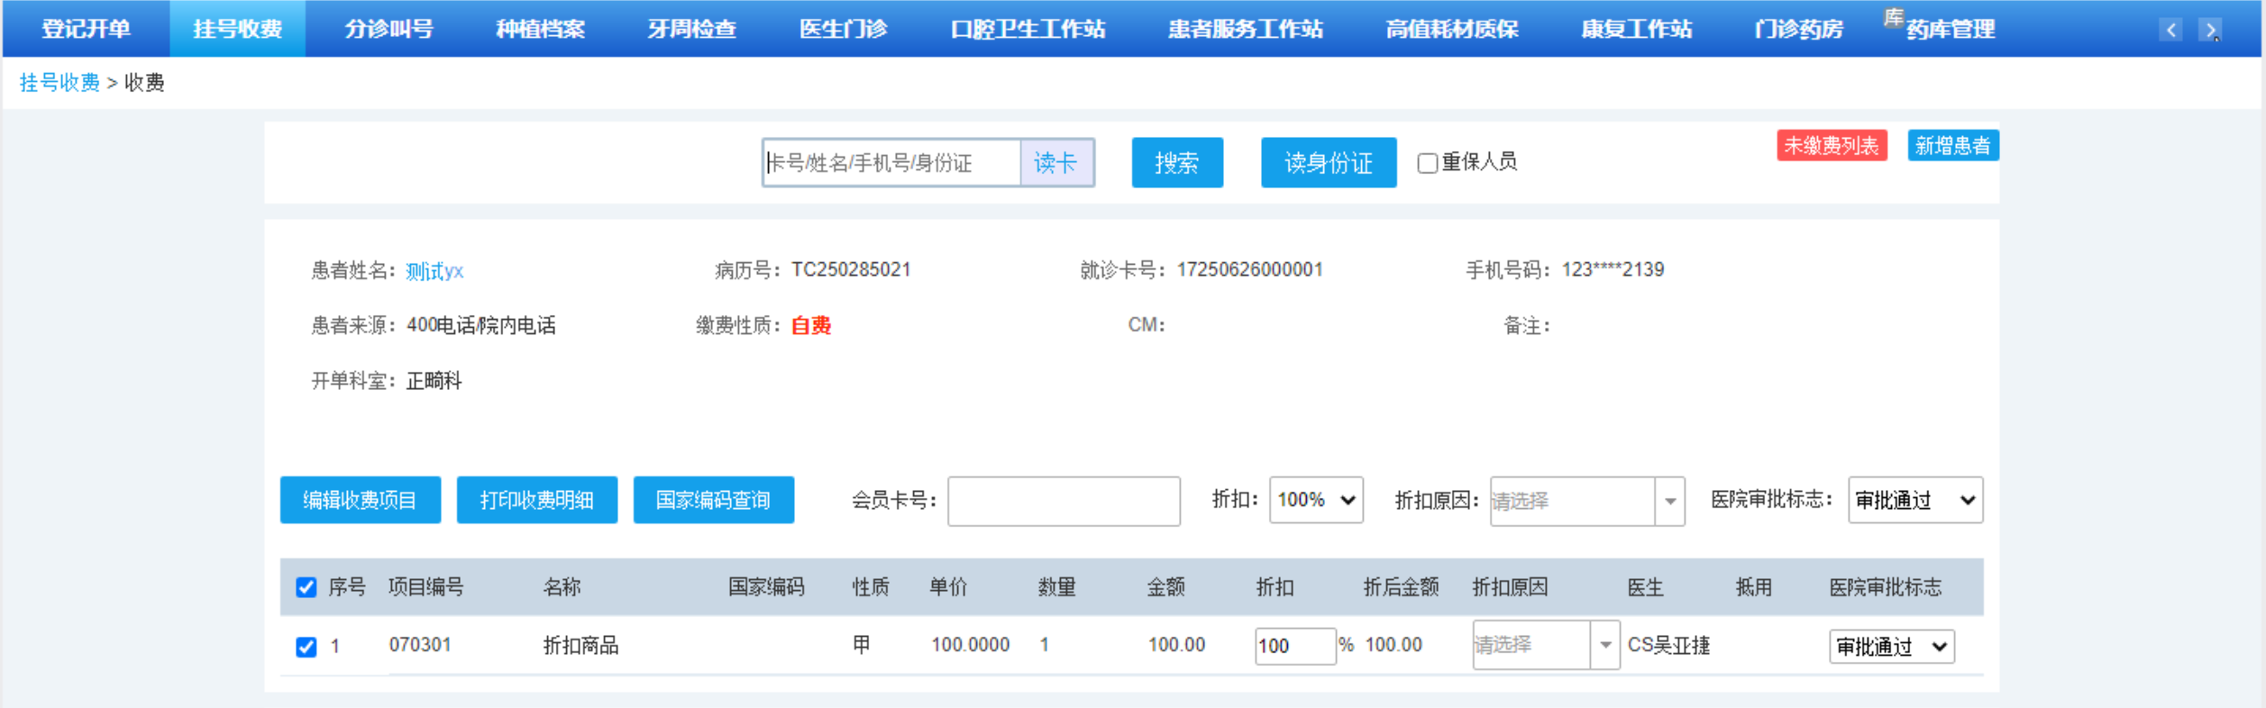
Task: Click 编辑收费项目 button
Action: point(360,500)
